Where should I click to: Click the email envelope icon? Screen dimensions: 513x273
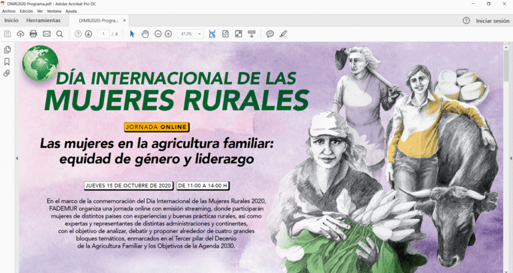(x=47, y=34)
